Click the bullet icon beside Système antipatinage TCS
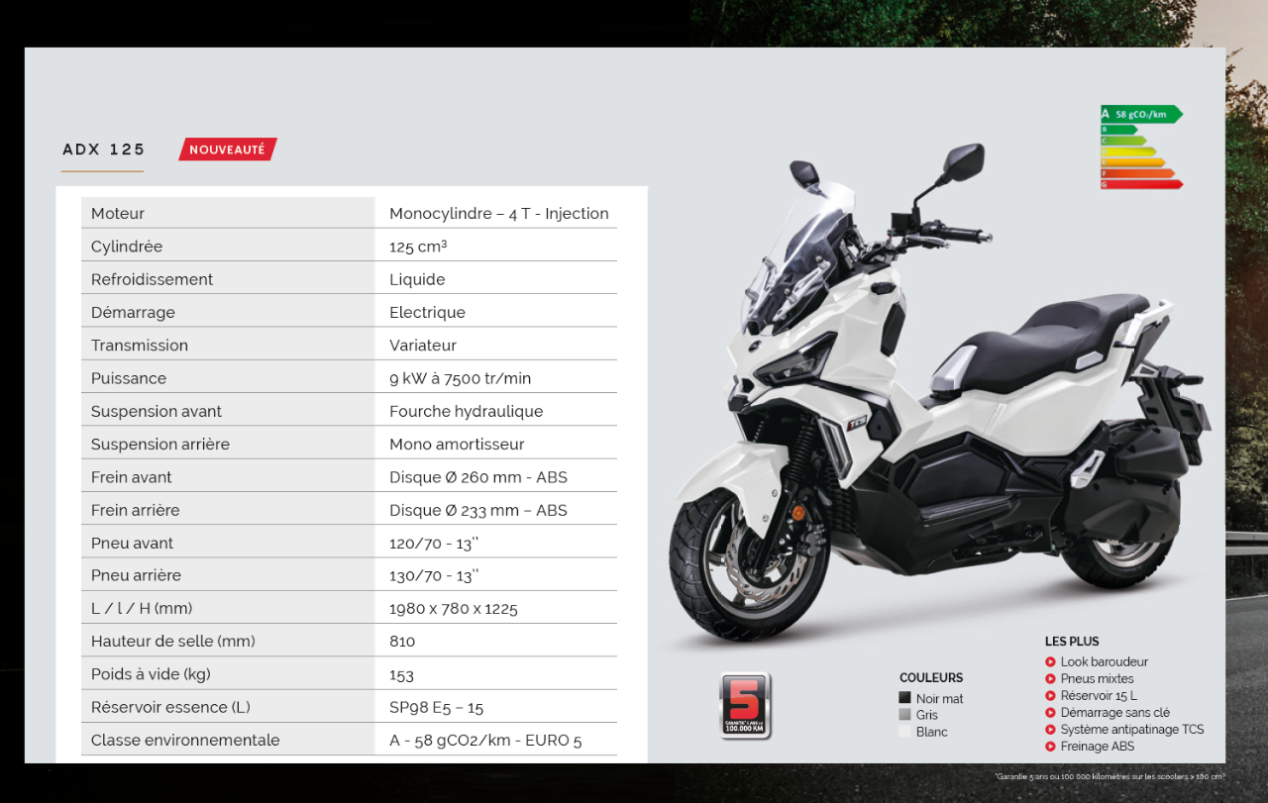The height and width of the screenshot is (803, 1268). pyautogui.click(x=1050, y=730)
